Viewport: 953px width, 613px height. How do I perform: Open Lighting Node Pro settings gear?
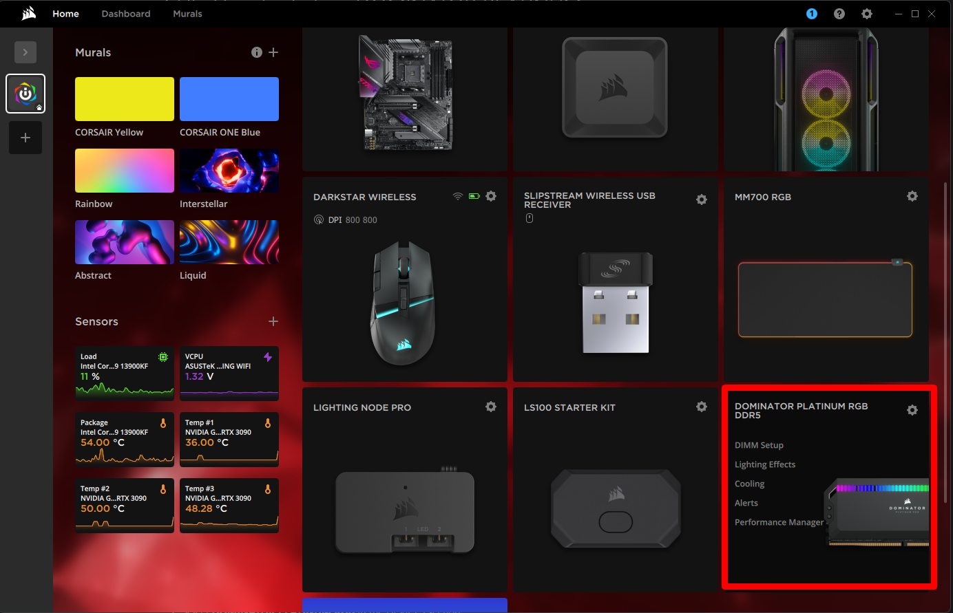491,407
